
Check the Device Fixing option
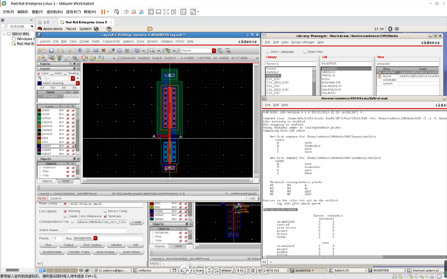[x=105, y=211]
